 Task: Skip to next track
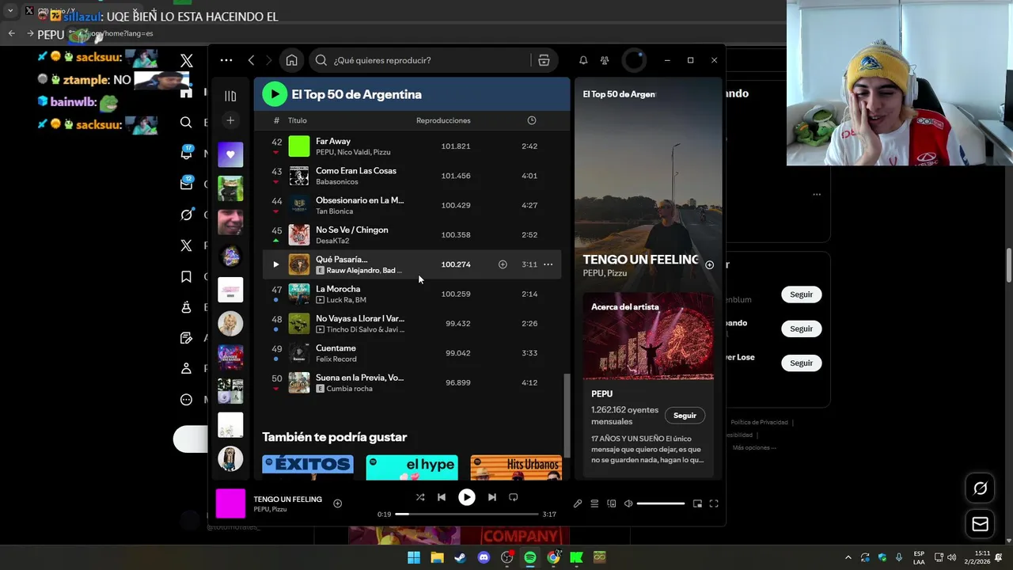click(492, 497)
